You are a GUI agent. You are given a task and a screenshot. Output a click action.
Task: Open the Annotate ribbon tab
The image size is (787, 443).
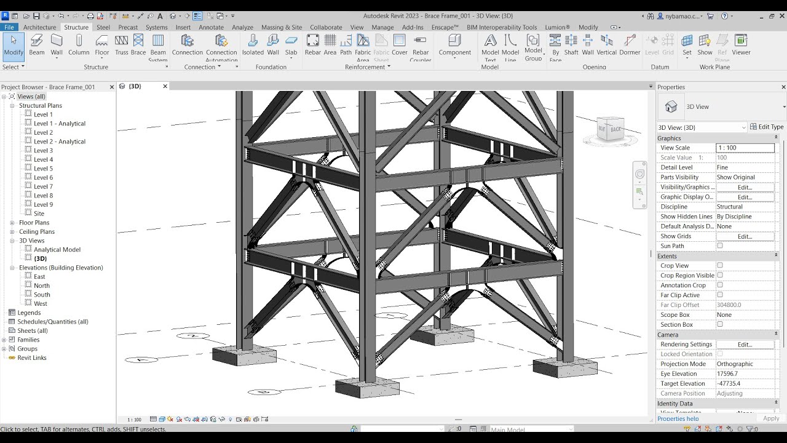click(211, 27)
